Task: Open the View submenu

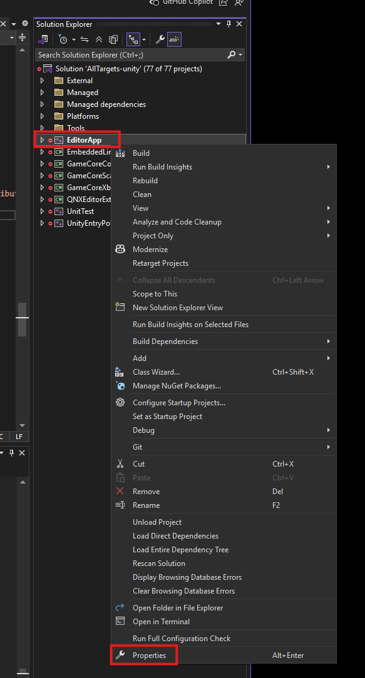Action: point(224,208)
